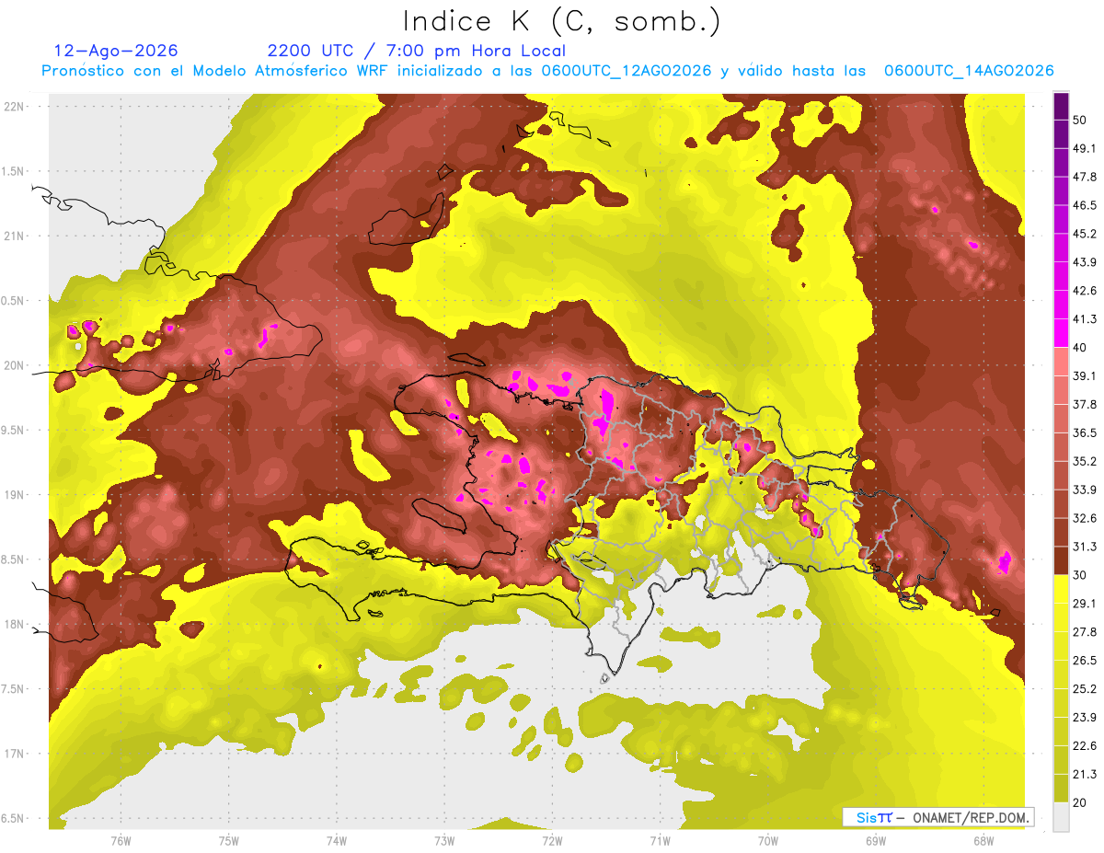
Task: Click the longitude axis label "69W"
Action: pyautogui.click(x=876, y=841)
